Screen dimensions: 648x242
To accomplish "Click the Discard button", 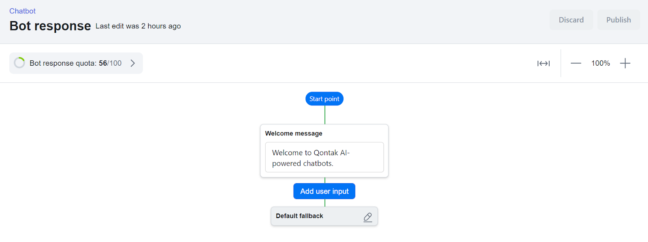I will click(571, 20).
